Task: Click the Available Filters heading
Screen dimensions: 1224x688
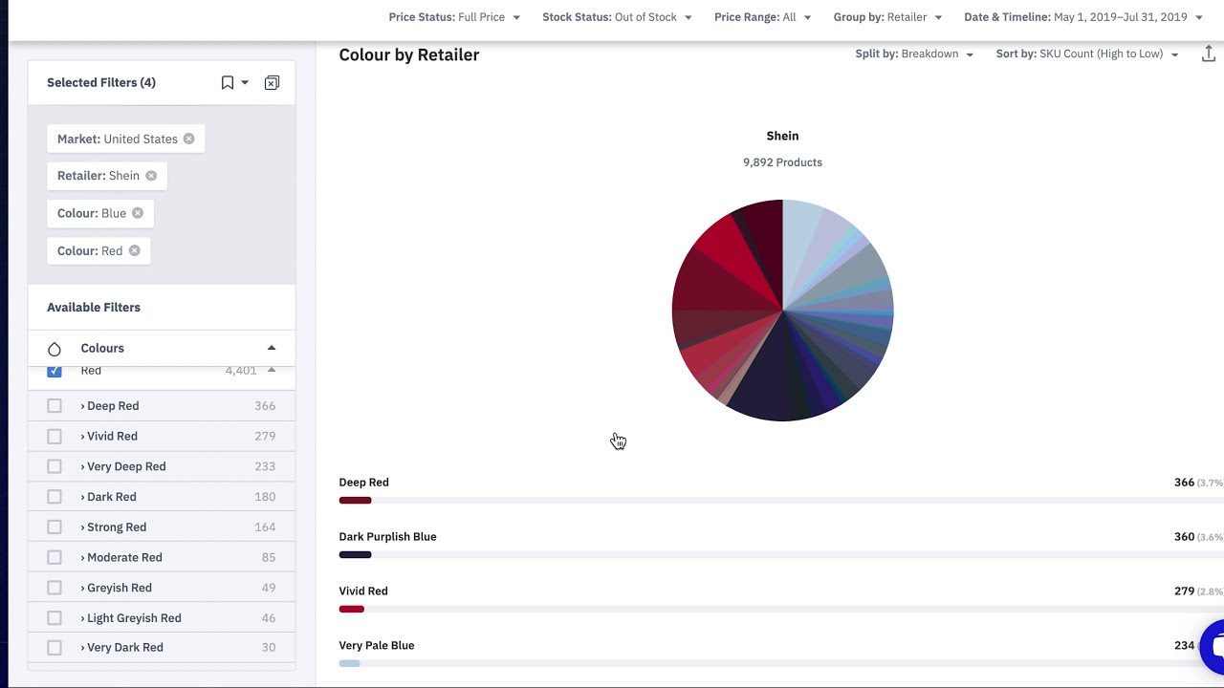Action: click(x=94, y=308)
